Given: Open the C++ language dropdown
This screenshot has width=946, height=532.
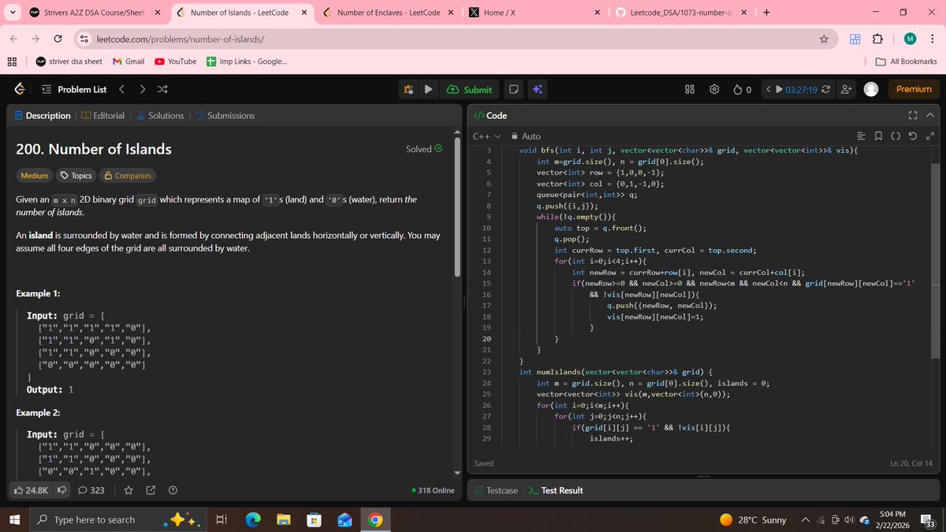Looking at the screenshot, I should pos(487,136).
